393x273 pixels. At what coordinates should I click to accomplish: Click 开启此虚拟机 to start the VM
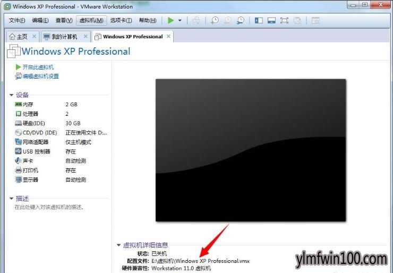pyautogui.click(x=38, y=67)
